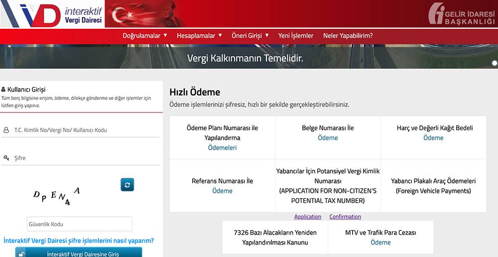Click the key icon beside Şifre field
This screenshot has height=257, width=498.
pos(6,158)
